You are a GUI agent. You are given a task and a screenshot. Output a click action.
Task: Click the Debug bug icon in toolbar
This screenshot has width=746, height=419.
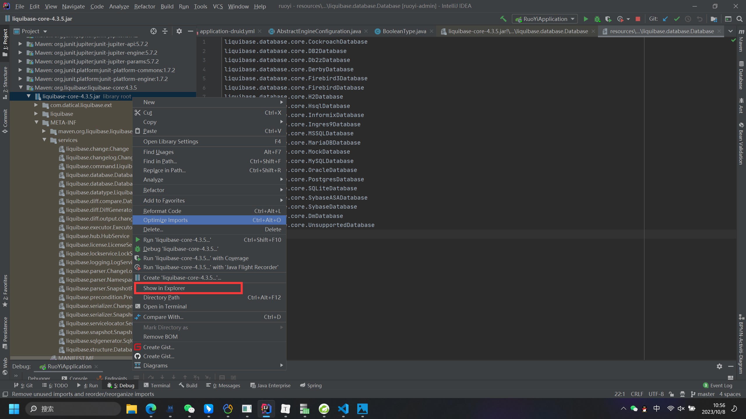pyautogui.click(x=597, y=19)
